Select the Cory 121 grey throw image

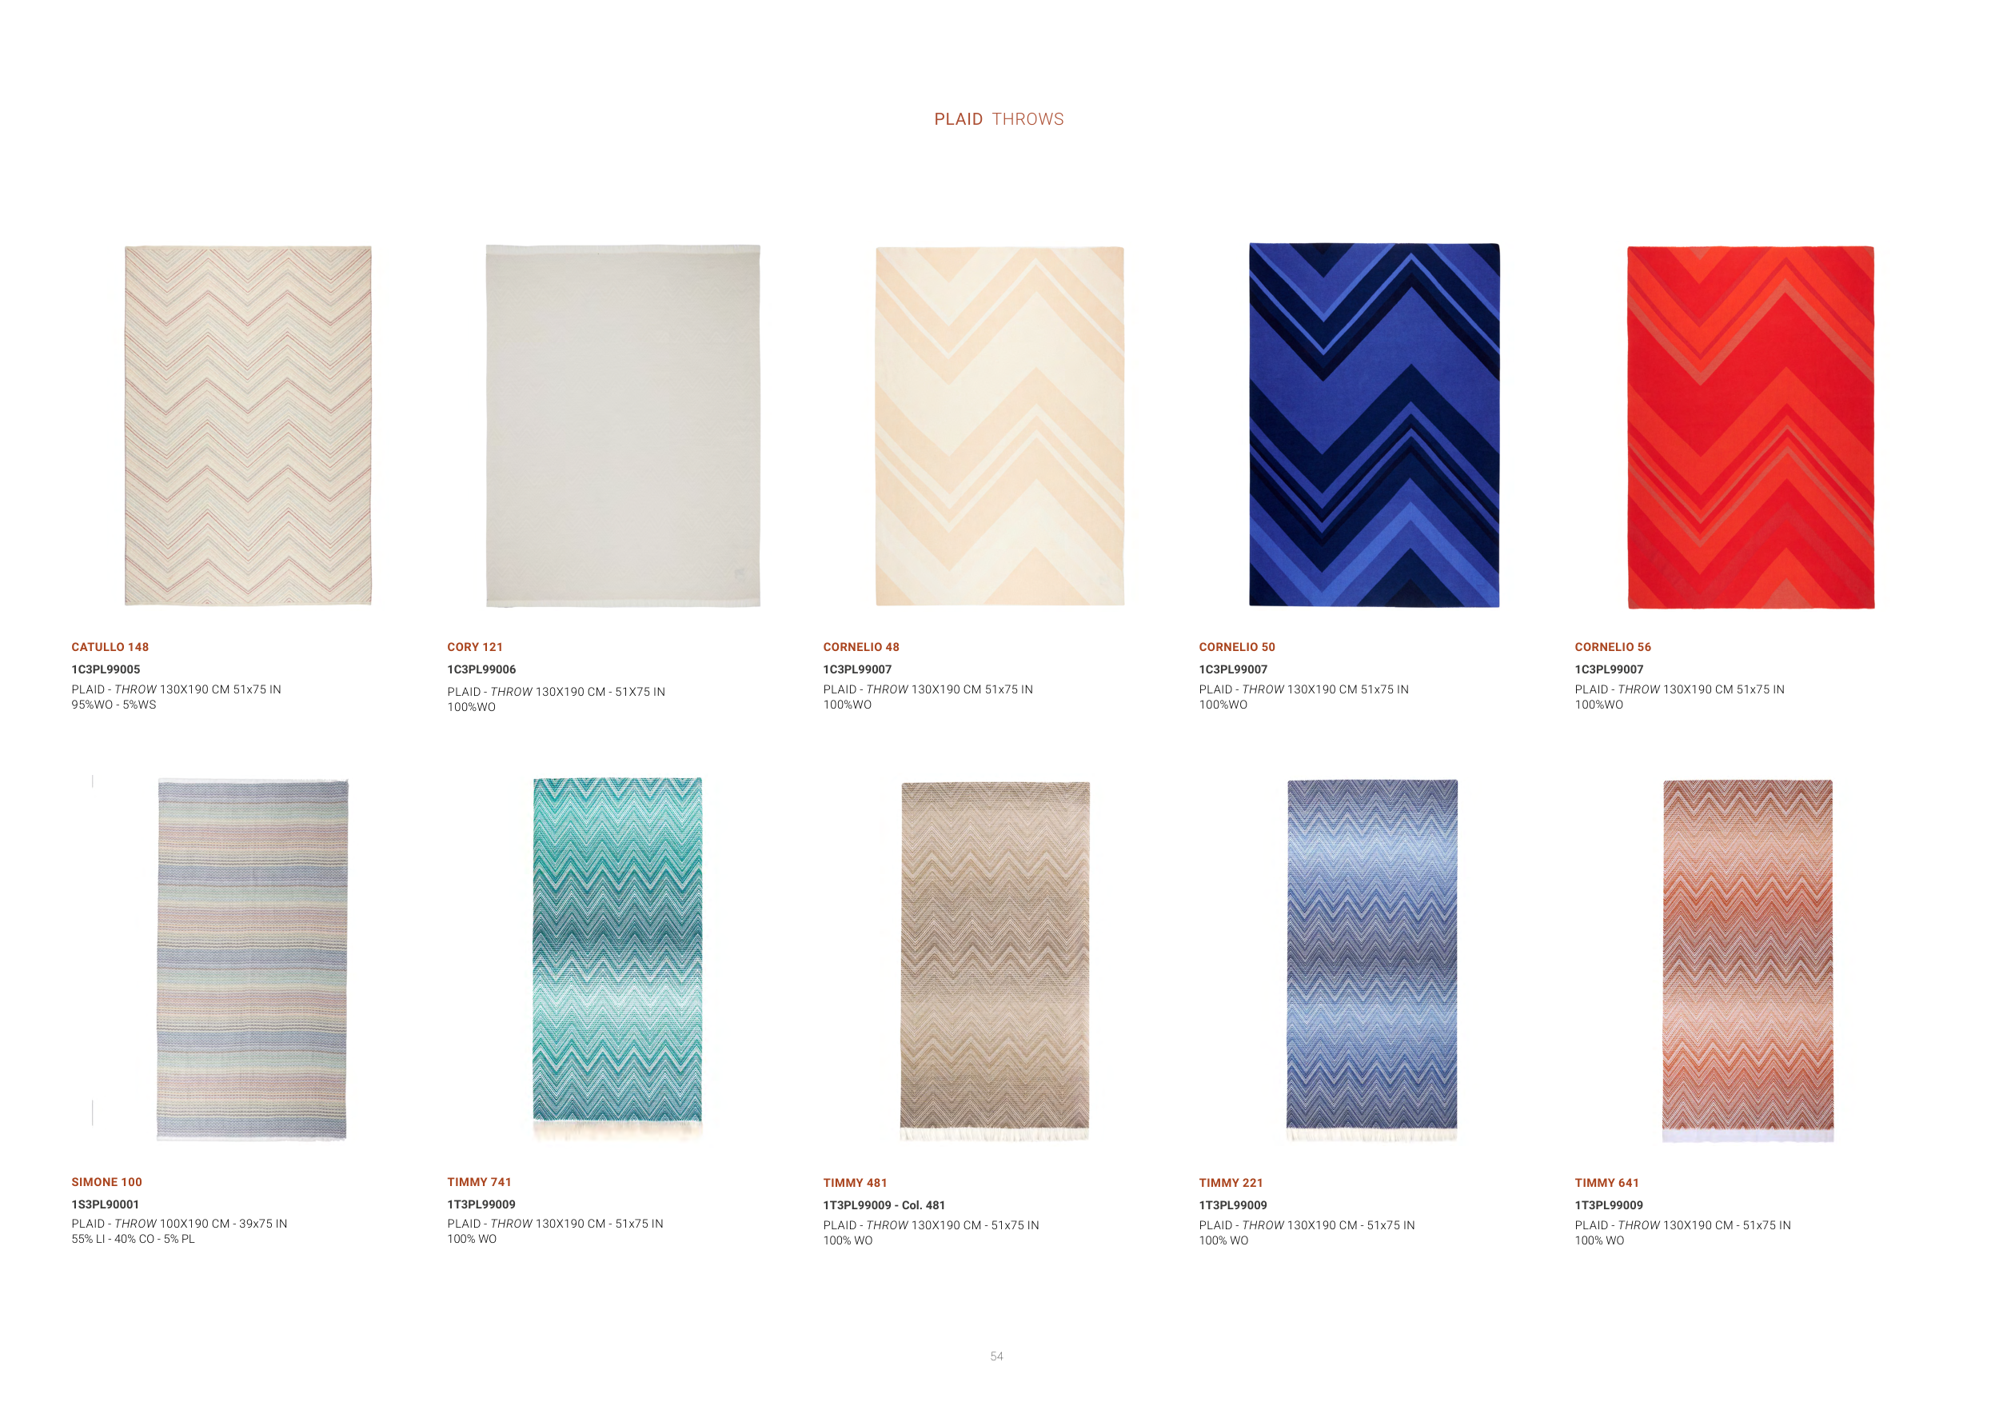point(624,425)
